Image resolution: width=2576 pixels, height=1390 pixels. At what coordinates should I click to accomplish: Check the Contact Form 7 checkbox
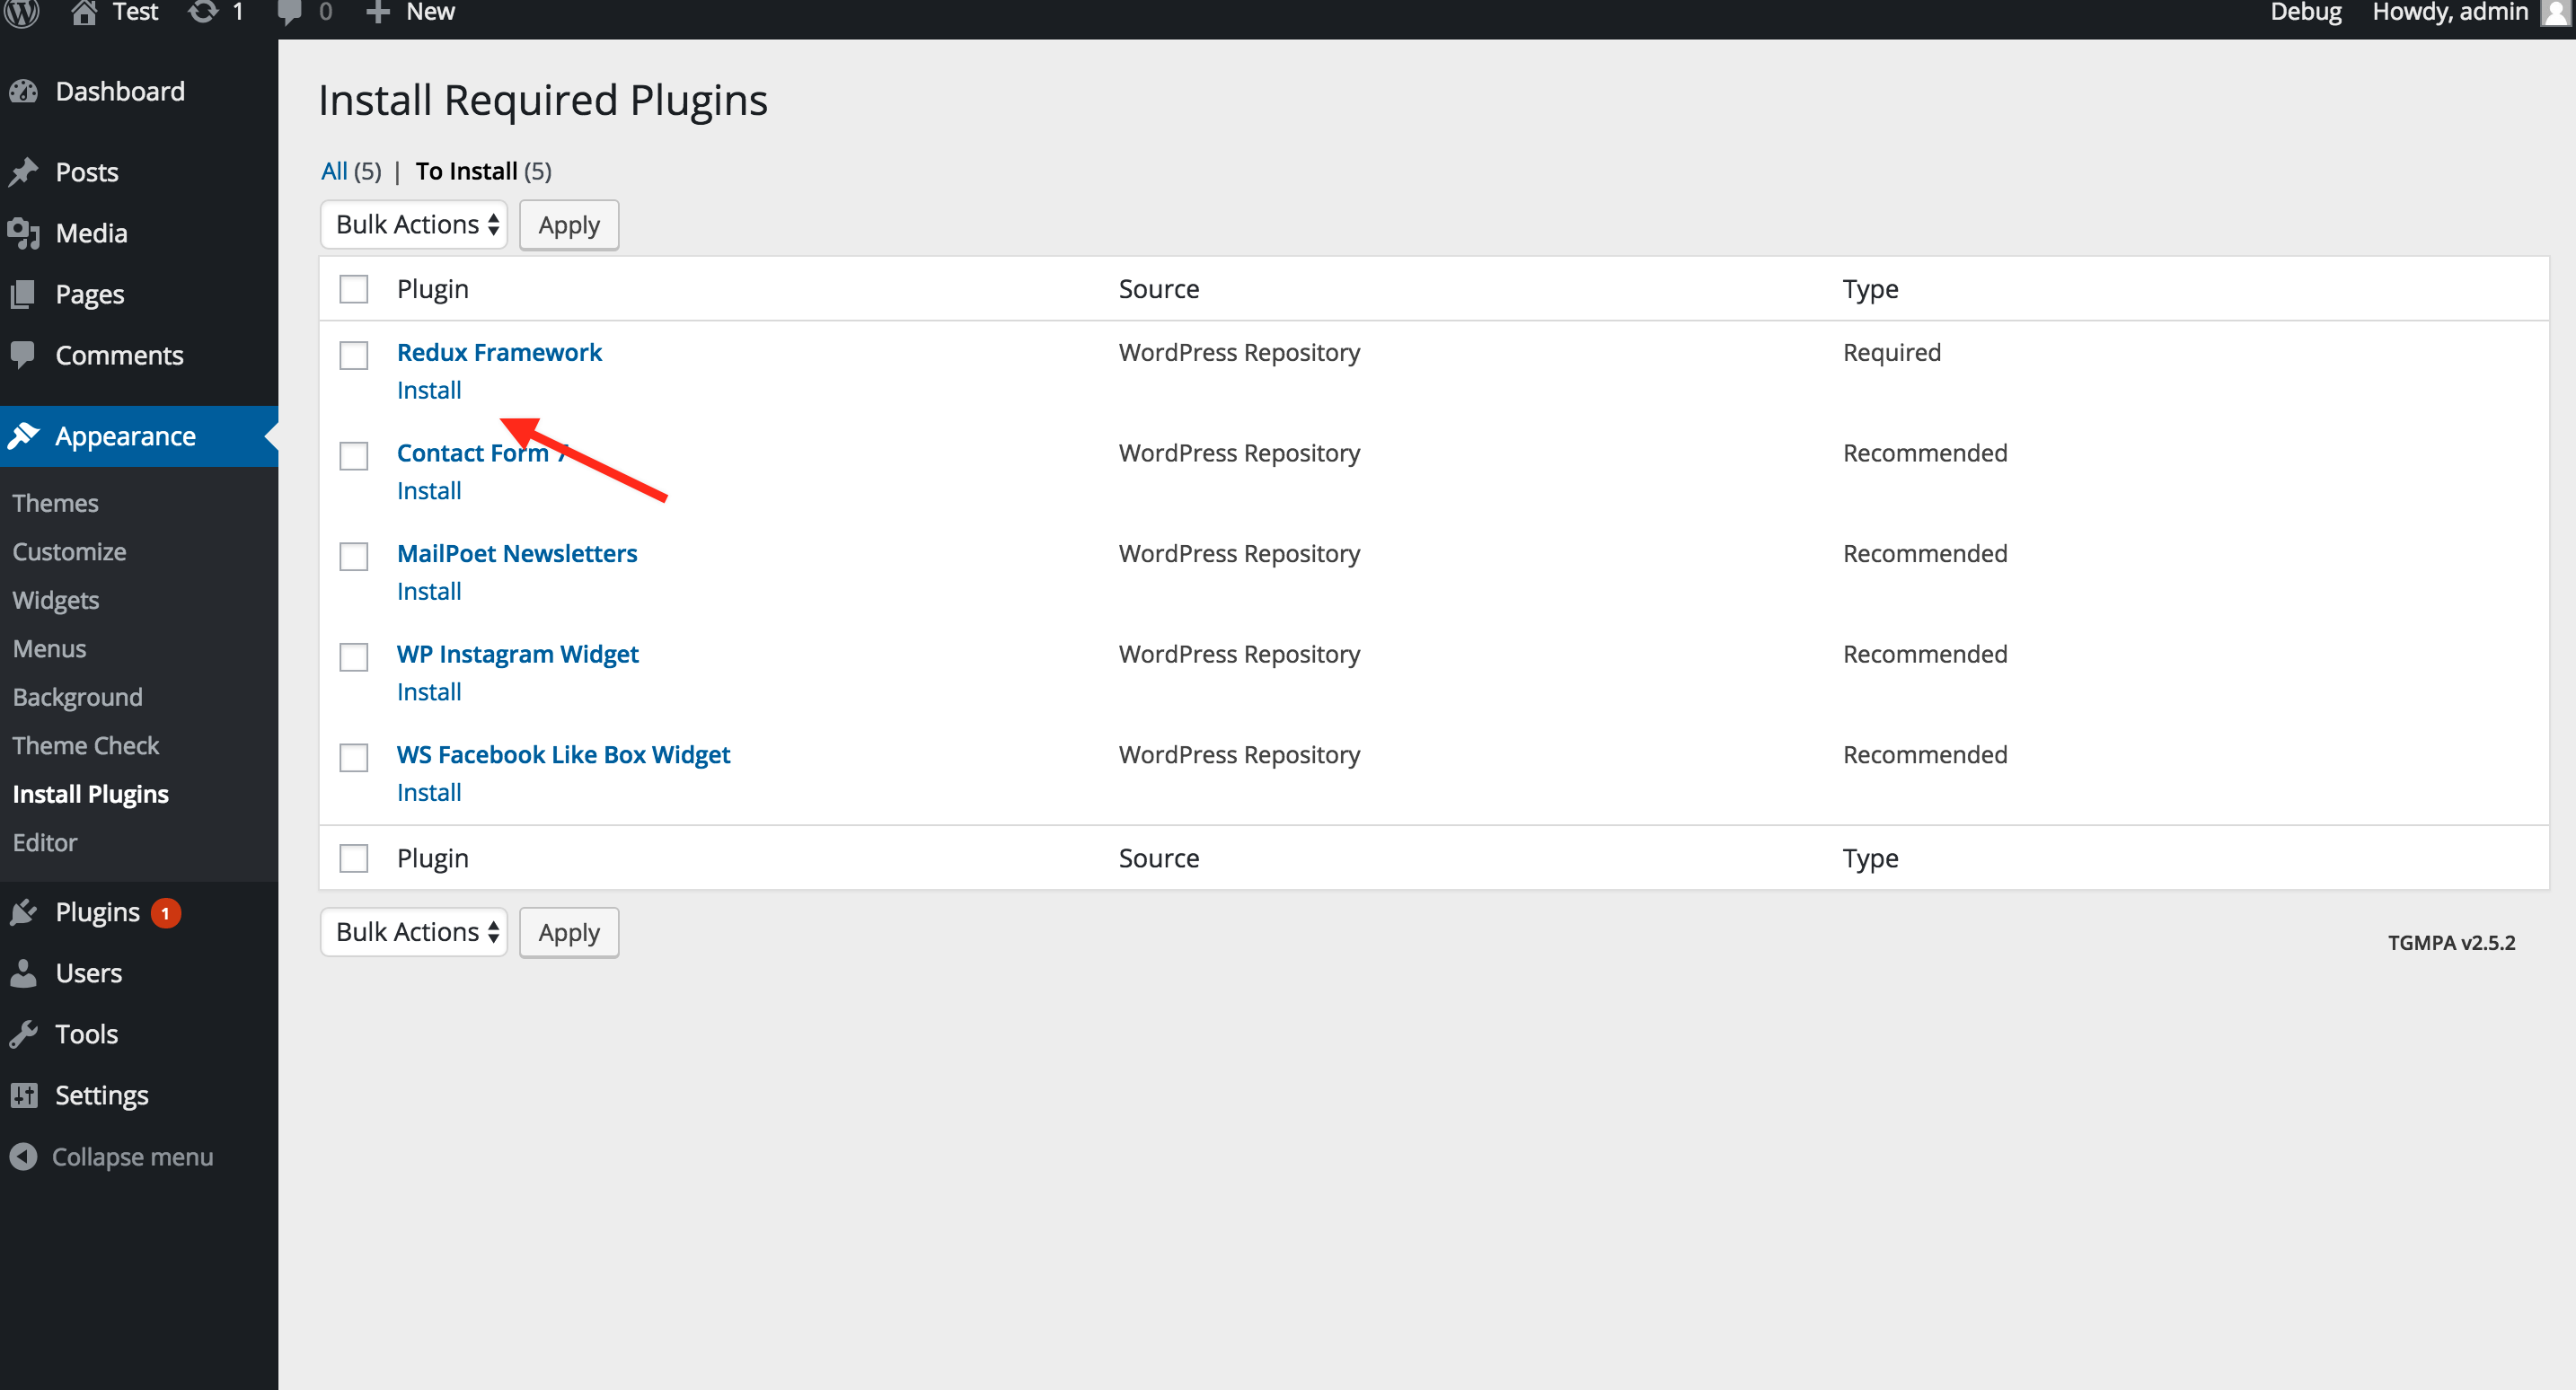pyautogui.click(x=353, y=456)
